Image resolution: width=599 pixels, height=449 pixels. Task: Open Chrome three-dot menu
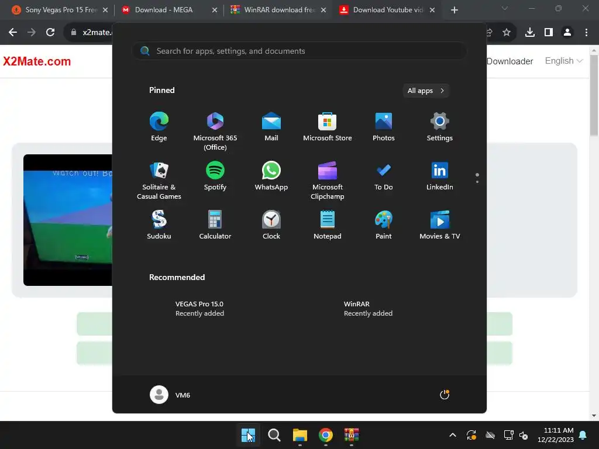(x=586, y=33)
